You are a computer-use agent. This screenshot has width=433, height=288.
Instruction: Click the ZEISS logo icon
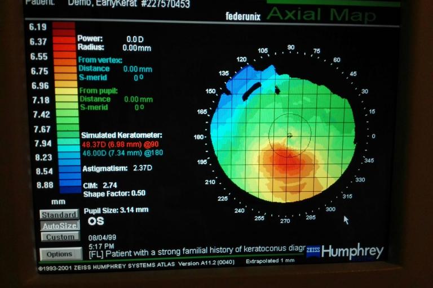tap(313, 251)
